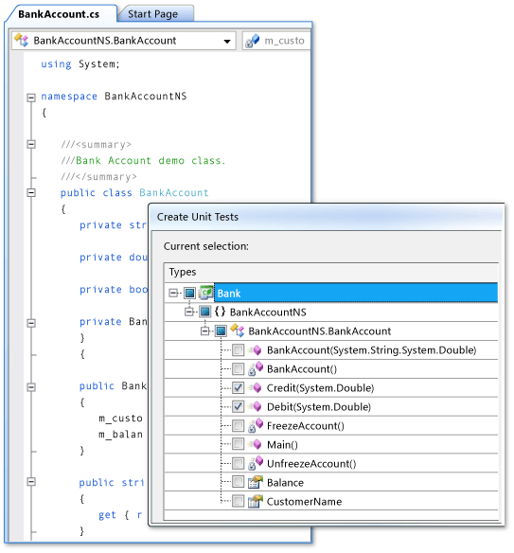Click the private method icon of BankAccount()
514x553 pixels.
click(x=256, y=368)
